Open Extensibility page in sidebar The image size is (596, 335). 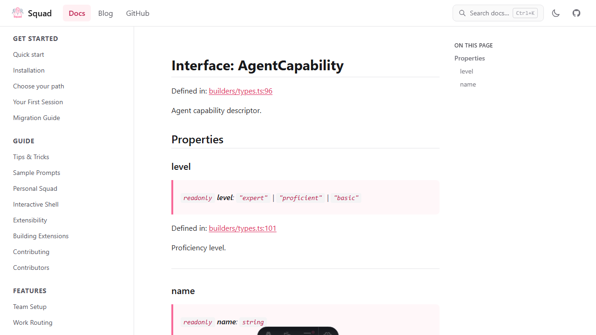(x=30, y=220)
